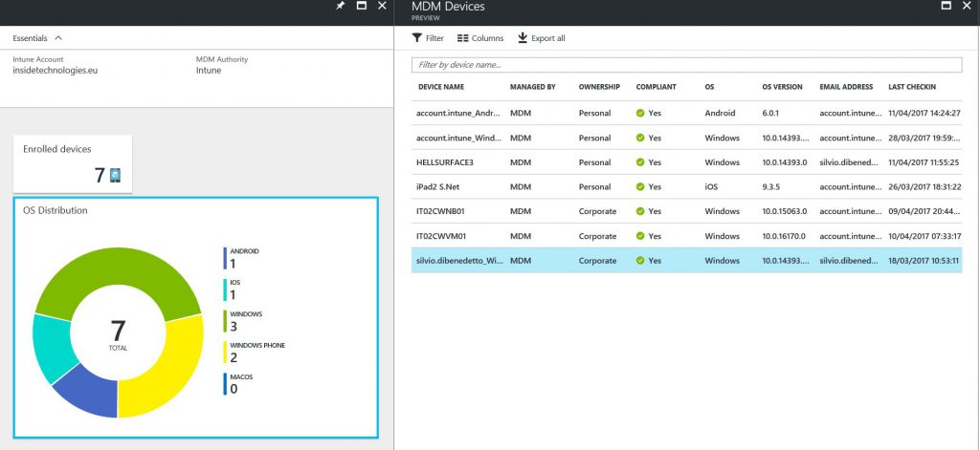980x450 pixels.
Task: Click last checkin 18/03/2017 10:53:11
Action: (x=924, y=261)
